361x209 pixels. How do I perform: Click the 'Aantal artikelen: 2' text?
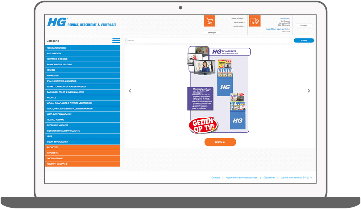point(238,18)
